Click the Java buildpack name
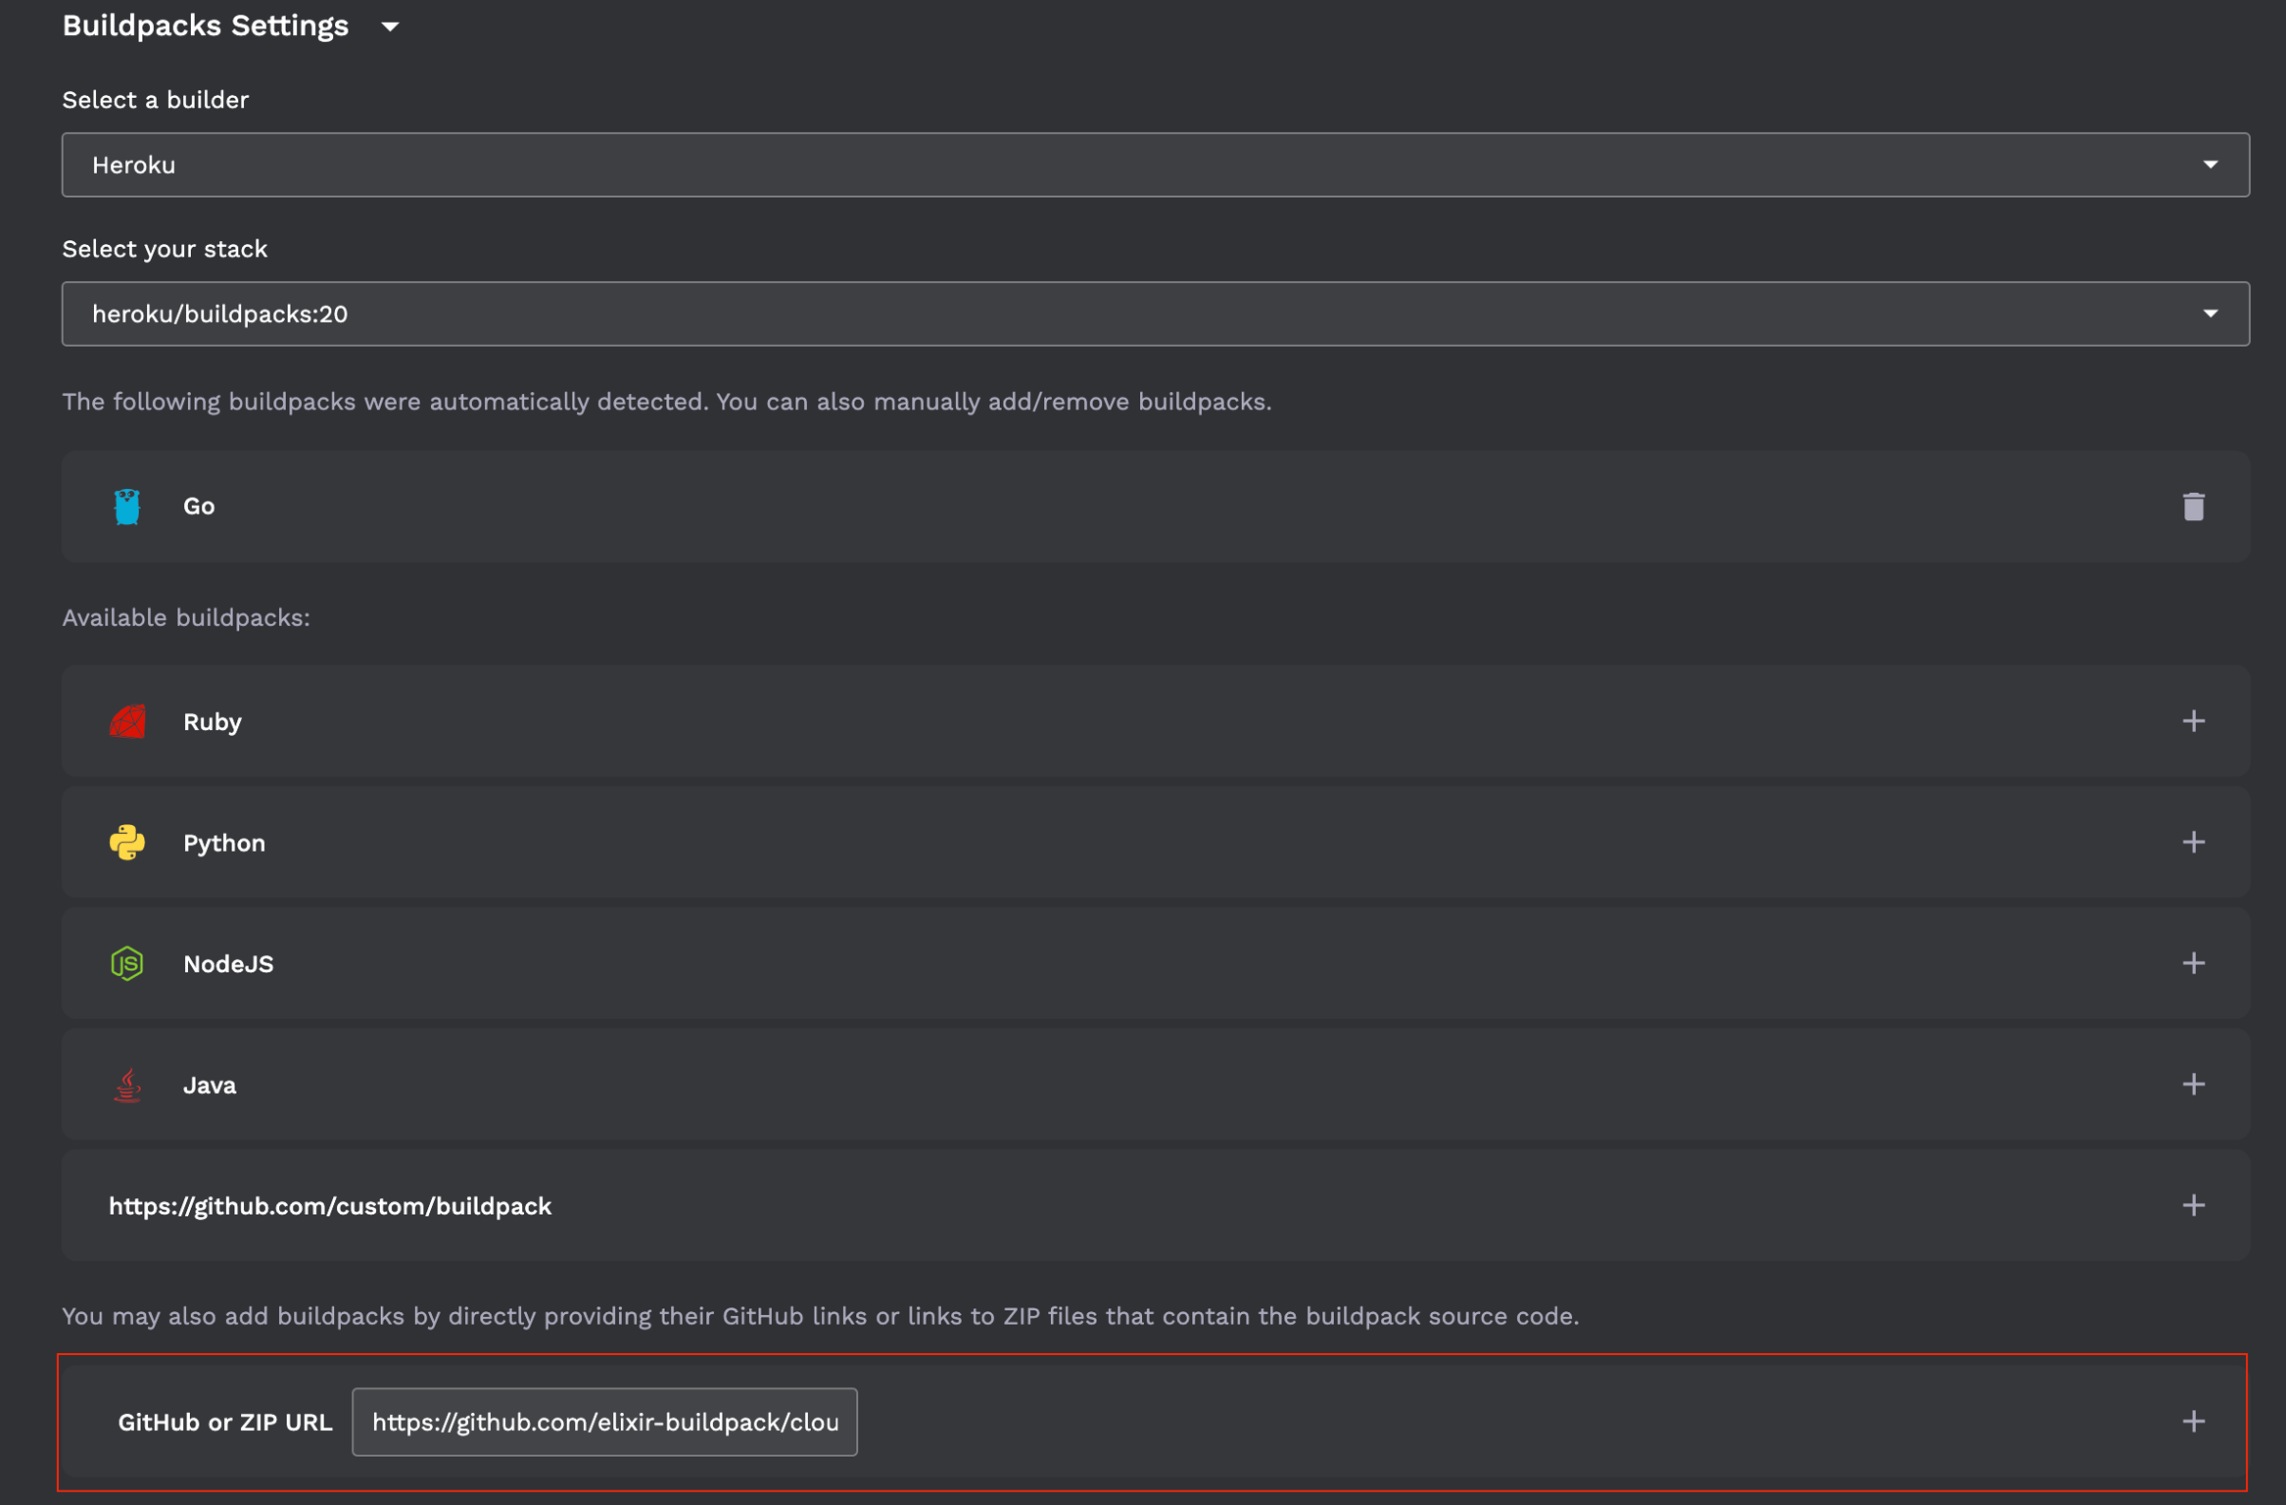This screenshot has height=1505, width=2286. [x=210, y=1086]
